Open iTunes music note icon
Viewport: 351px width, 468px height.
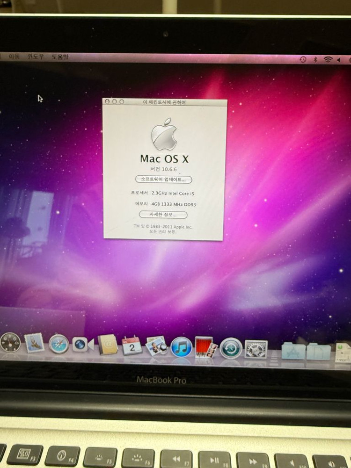pyautogui.click(x=181, y=347)
